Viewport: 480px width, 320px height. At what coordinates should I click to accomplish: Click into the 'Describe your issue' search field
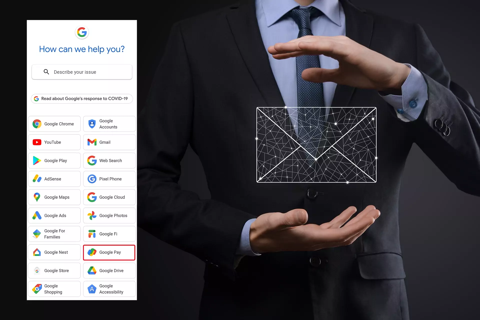(x=82, y=72)
